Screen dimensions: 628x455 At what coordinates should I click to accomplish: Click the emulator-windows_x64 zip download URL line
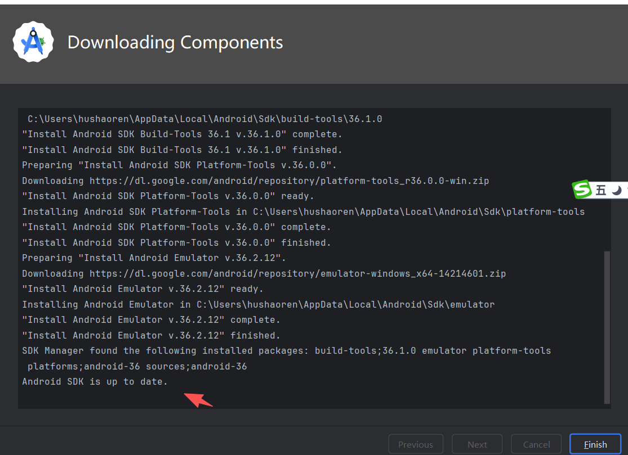[x=264, y=274]
